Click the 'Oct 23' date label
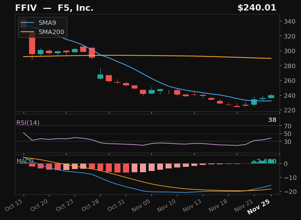301x220 pixels. (x=65, y=205)
